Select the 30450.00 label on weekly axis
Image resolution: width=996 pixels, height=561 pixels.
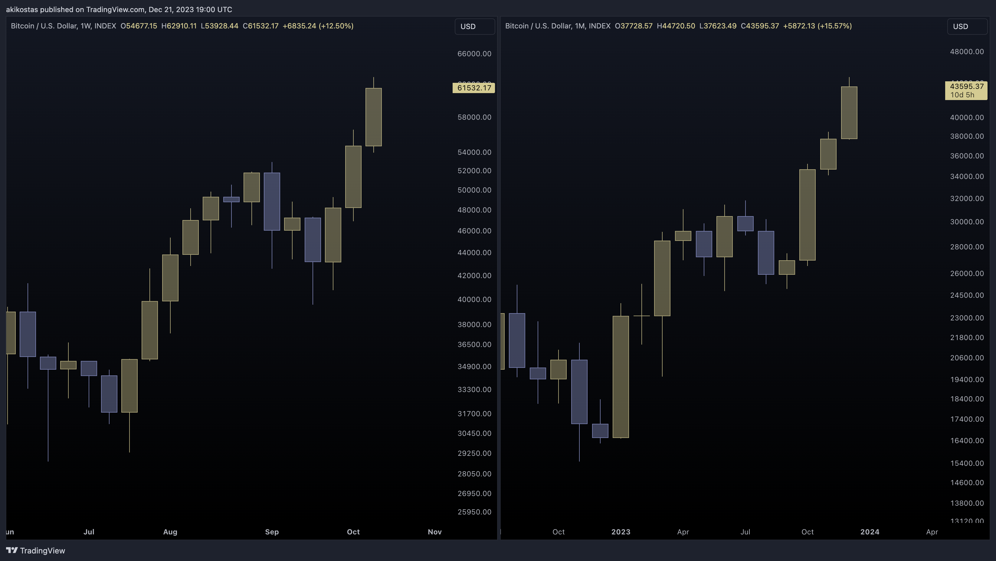(474, 433)
